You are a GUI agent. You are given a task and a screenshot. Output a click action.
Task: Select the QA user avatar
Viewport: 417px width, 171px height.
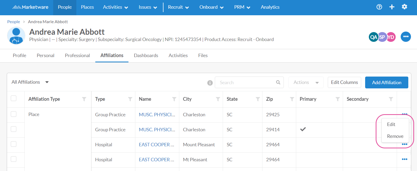[x=373, y=37]
